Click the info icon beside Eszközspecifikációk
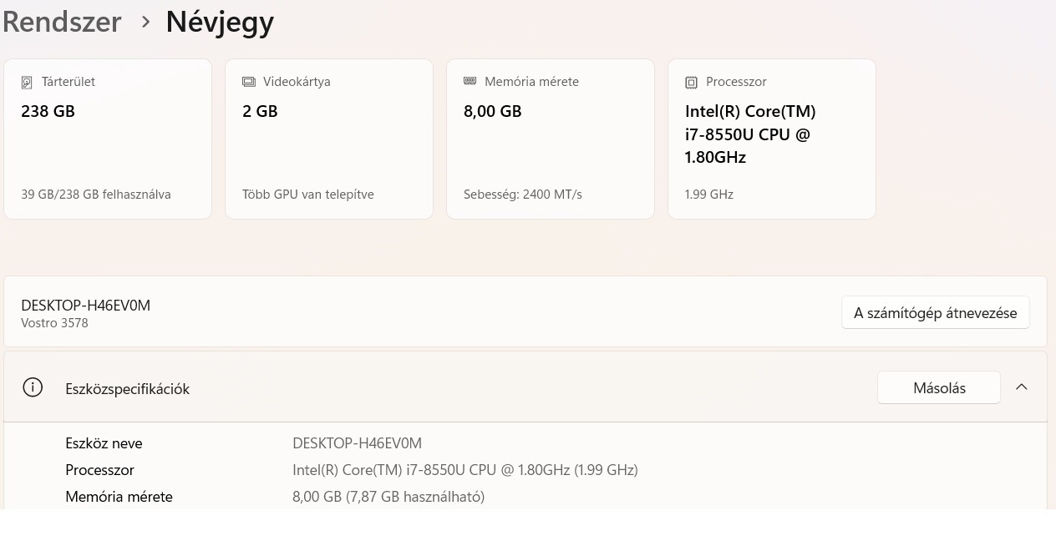 33,387
